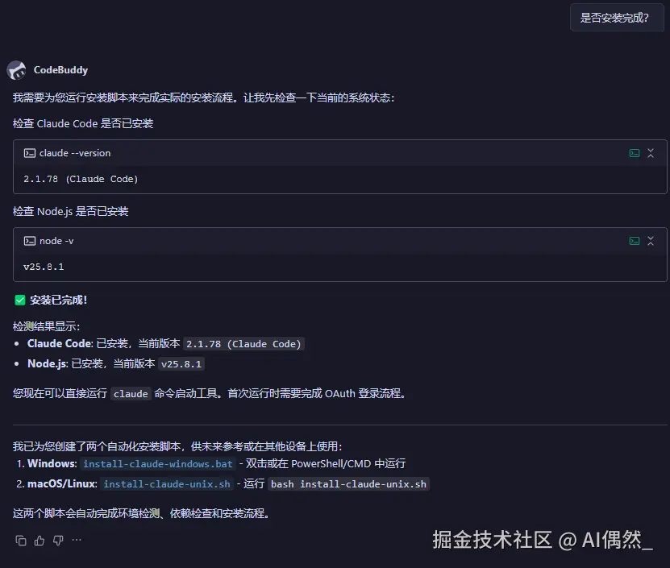Give thumbs up to the response
Image resolution: width=670 pixels, height=568 pixels.
tap(40, 541)
